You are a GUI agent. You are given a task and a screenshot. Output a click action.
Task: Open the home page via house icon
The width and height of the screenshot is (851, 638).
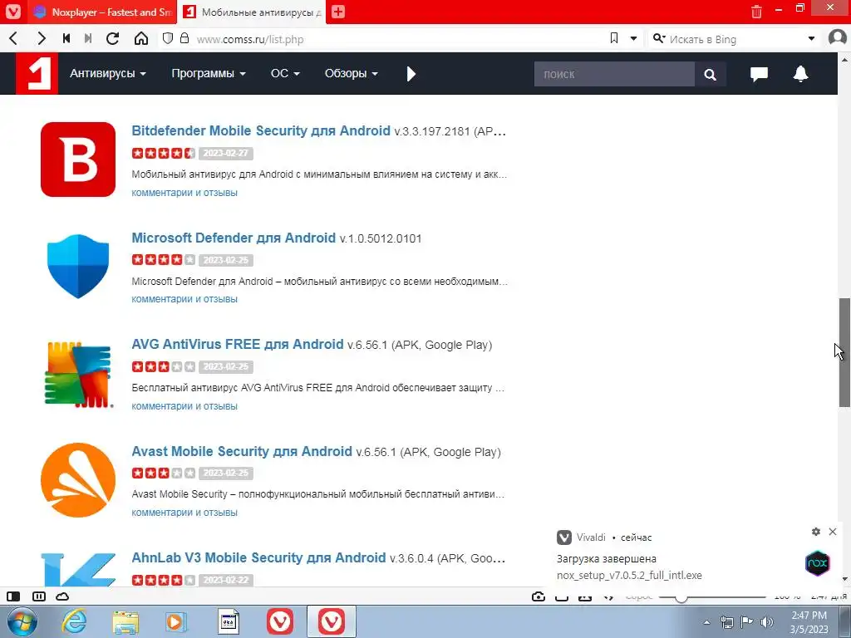click(141, 38)
